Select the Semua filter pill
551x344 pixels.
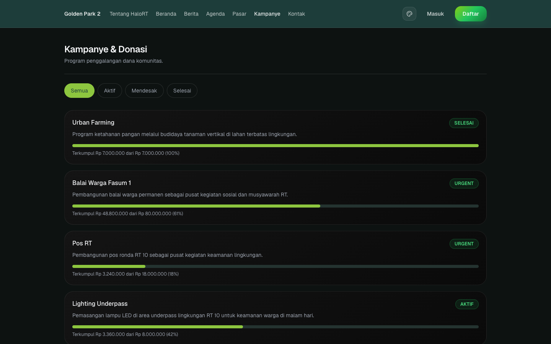point(79,91)
